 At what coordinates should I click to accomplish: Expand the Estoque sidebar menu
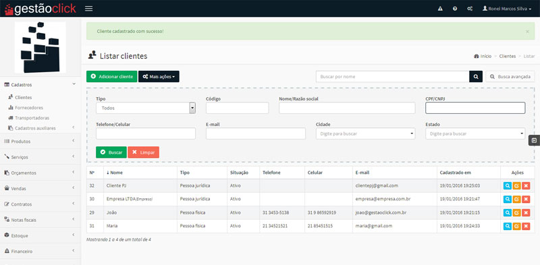coord(40,236)
